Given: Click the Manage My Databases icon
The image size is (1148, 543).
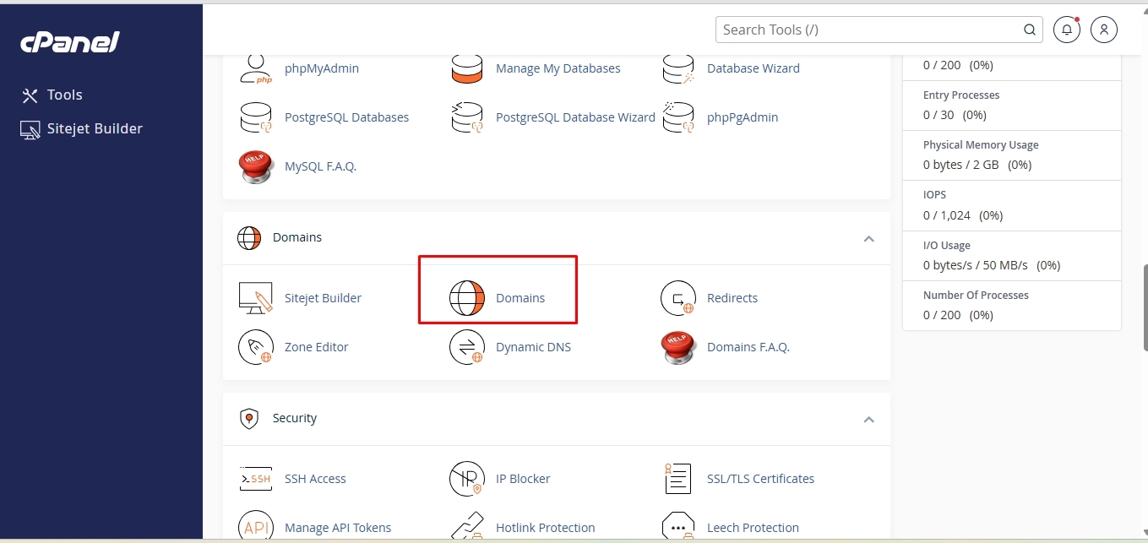Looking at the screenshot, I should point(467,68).
